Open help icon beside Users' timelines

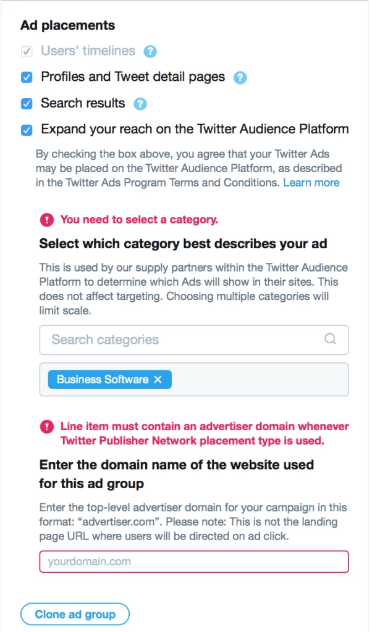[150, 51]
